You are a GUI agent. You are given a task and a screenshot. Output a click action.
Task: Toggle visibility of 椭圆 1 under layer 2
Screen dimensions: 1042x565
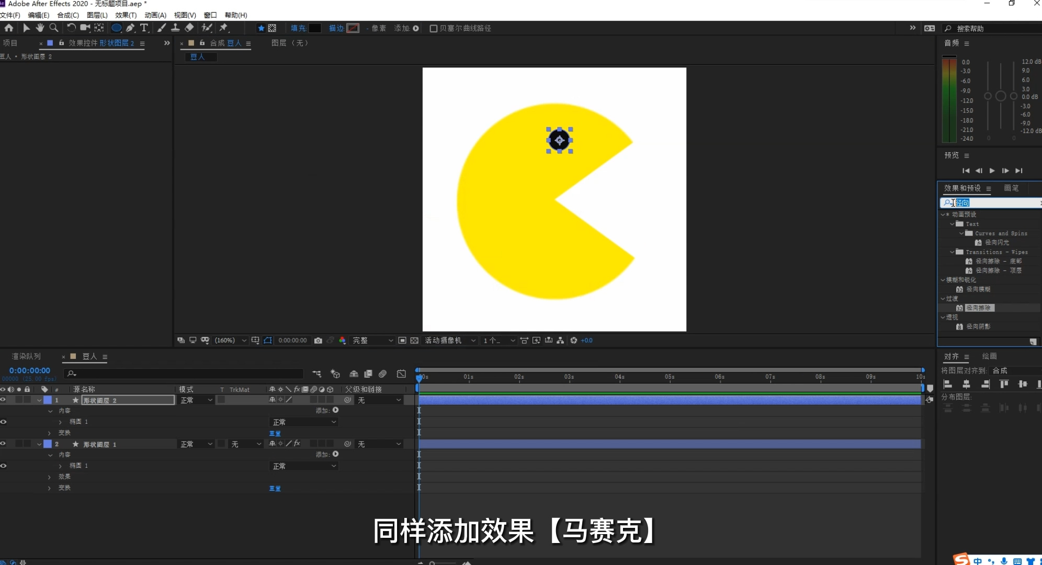(3, 466)
